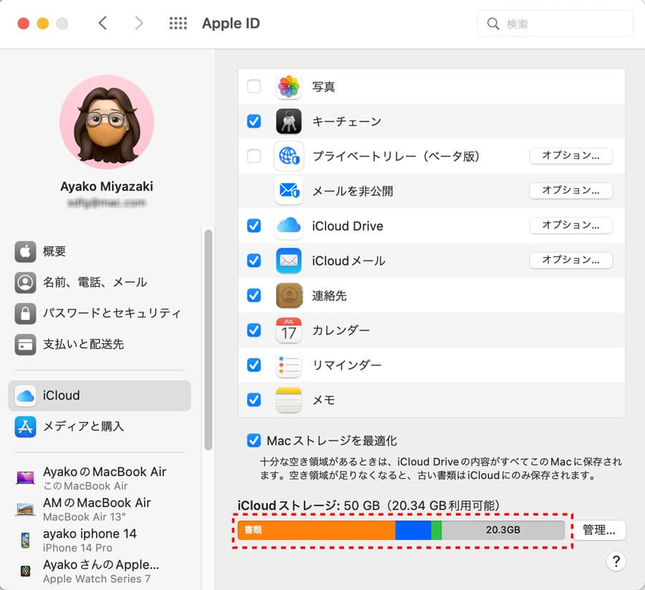Select メディアと購入 in the sidebar
The width and height of the screenshot is (645, 590).
point(84,427)
